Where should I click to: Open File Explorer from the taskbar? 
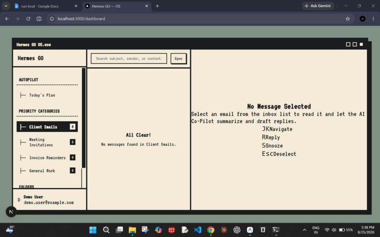[x=132, y=230]
